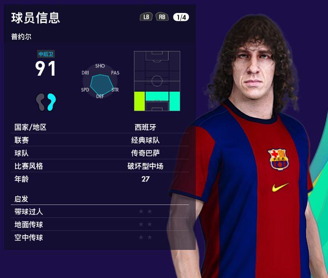Screen dimensions: 328x278
Task: Click the 年龄 row showing 27
Action: point(100,179)
